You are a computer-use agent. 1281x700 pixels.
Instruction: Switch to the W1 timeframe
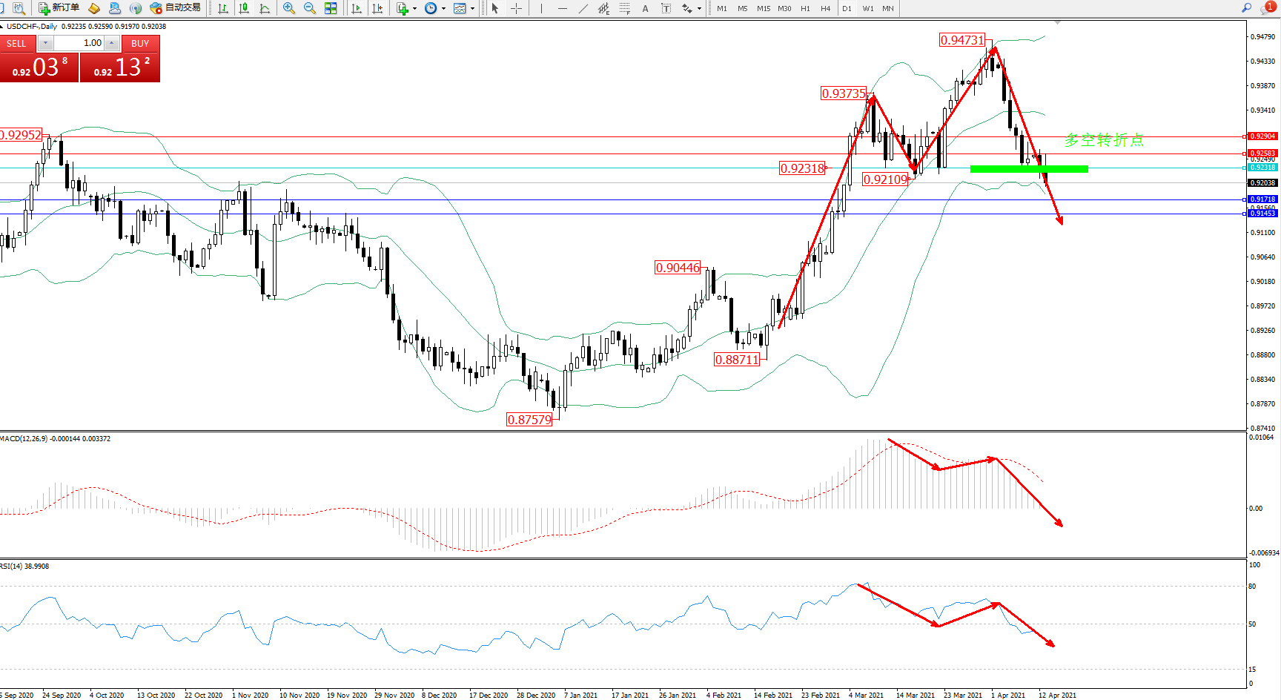click(868, 8)
